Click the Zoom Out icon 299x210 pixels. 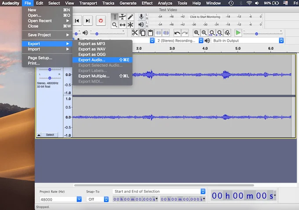pyautogui.click(x=204, y=33)
